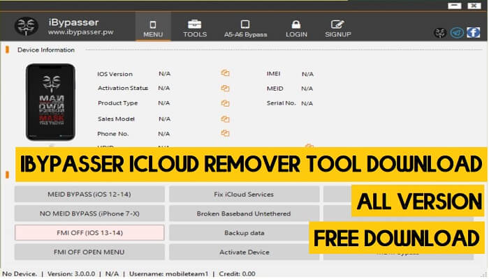This screenshot has height=279, width=489.
Task: Click Fix iCloud Services button
Action: (x=244, y=195)
